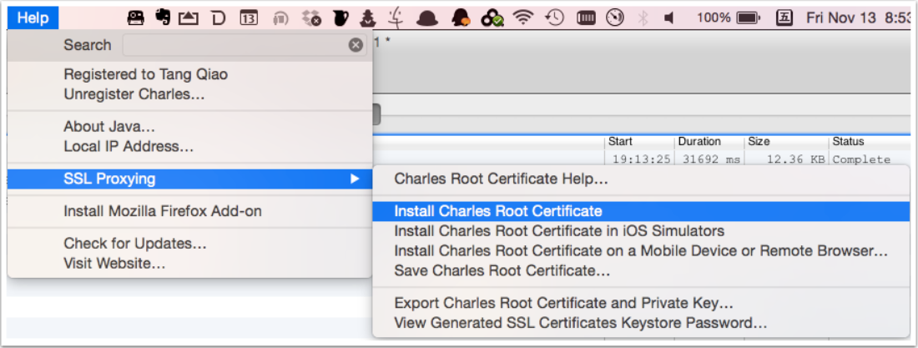This screenshot has height=348, width=918.
Task: Open the Time Machine clock icon
Action: (554, 18)
